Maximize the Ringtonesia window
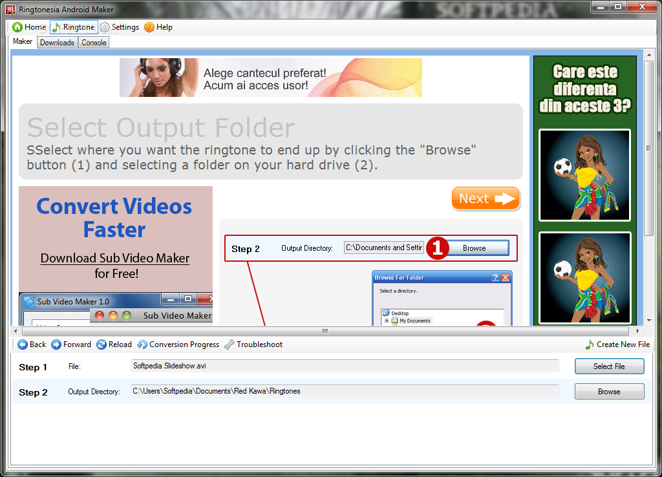This screenshot has height=477, width=662. pos(617,6)
